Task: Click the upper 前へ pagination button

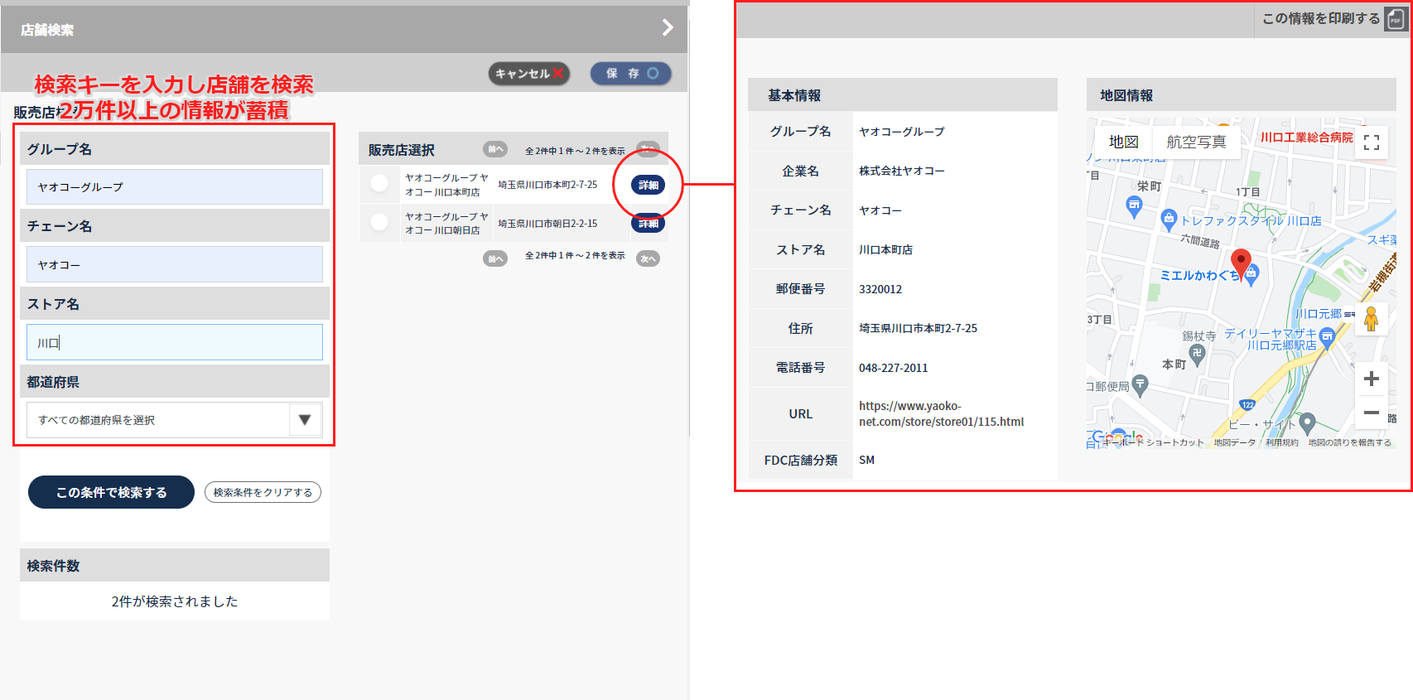Action: pos(495,149)
